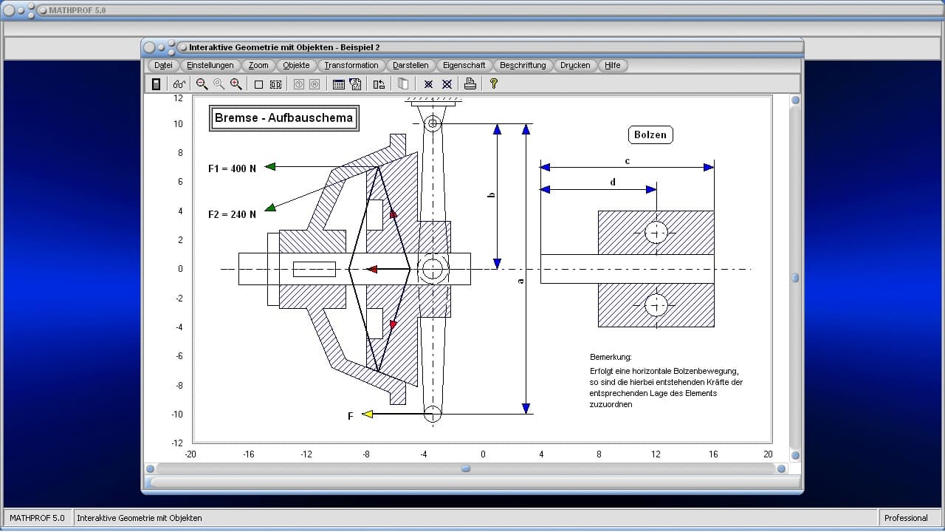945x532 pixels.
Task: Click the zoom out magnifier icon
Action: coord(202,84)
